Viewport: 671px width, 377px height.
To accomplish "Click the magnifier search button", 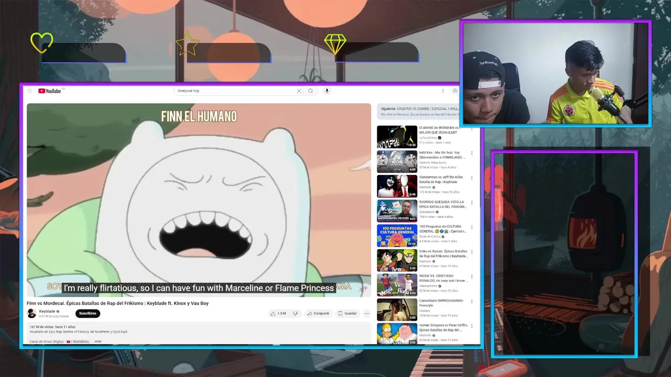I will [310, 91].
